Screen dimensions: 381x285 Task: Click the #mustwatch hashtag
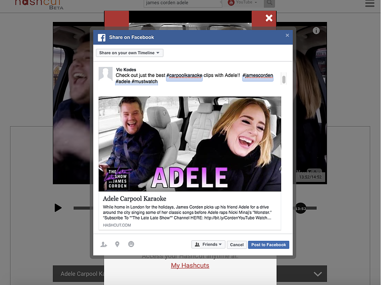pos(145,82)
